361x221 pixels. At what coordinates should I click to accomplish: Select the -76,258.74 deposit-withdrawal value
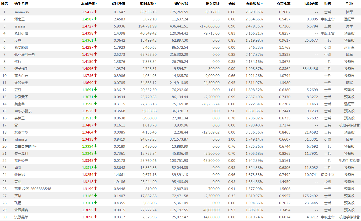click(211, 104)
